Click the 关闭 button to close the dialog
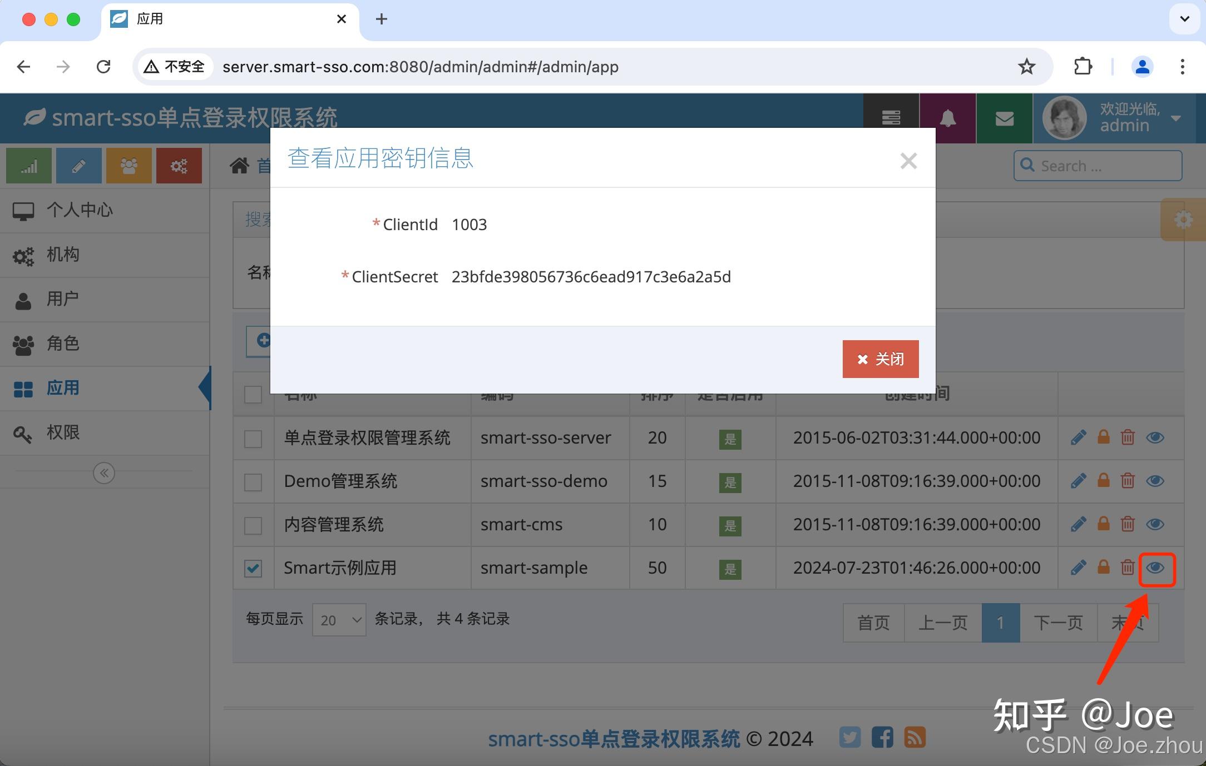The image size is (1206, 766). pyautogui.click(x=880, y=359)
